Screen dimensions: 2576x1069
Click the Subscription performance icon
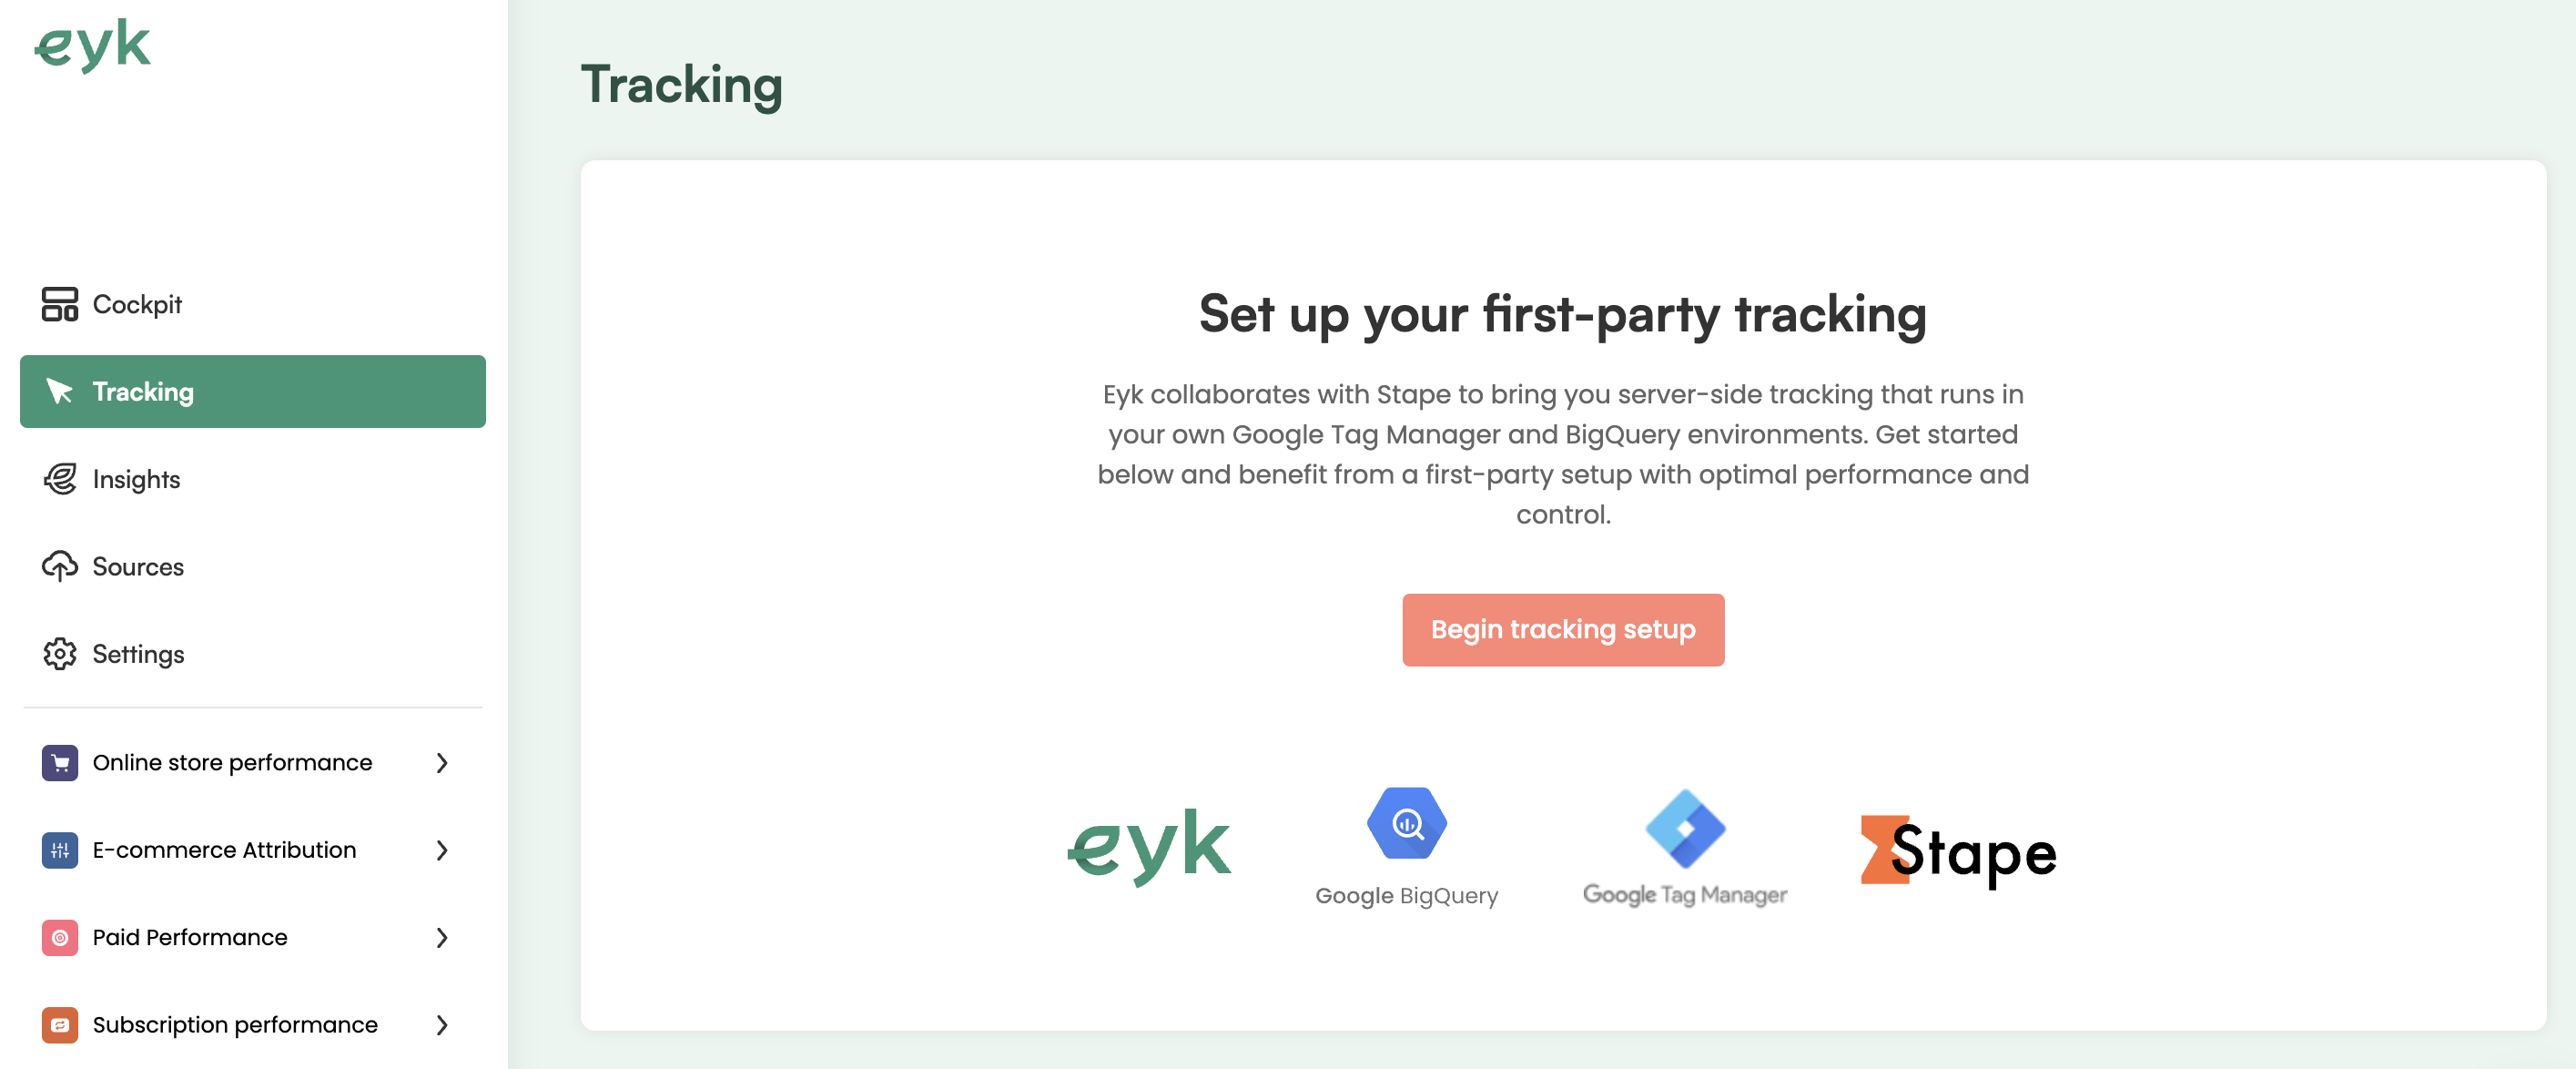(x=57, y=1023)
